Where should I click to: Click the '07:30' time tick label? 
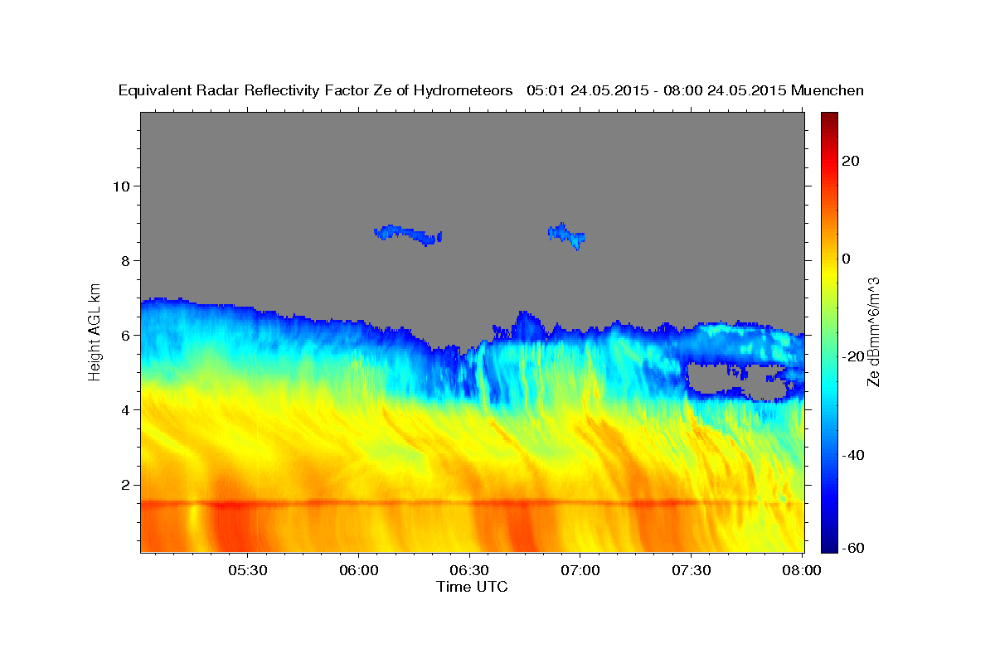691,570
